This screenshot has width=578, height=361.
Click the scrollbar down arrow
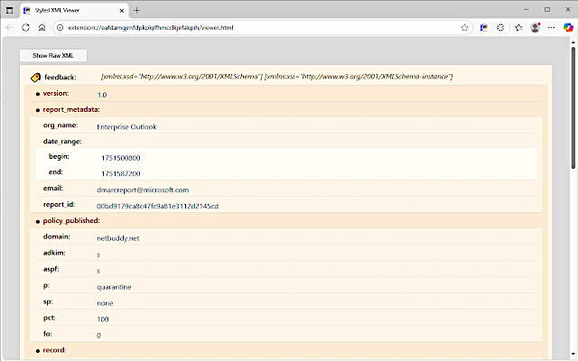pos(573,355)
